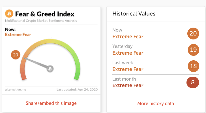Image resolution: width=206 pixels, height=113 pixels.
Task: Click the Now value 20 circle
Action: tap(193, 34)
